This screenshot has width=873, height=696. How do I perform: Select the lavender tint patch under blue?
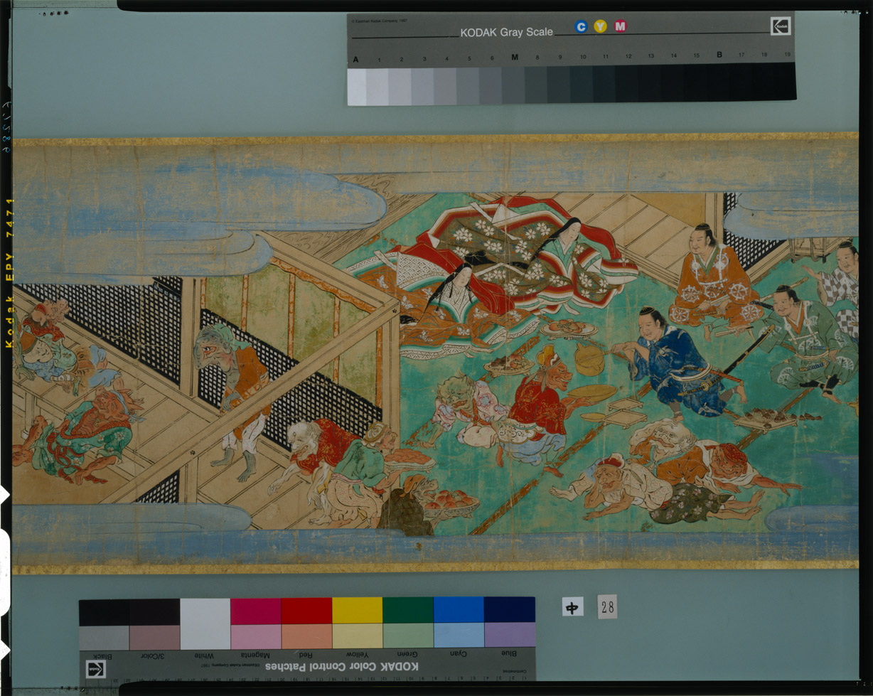click(x=510, y=635)
